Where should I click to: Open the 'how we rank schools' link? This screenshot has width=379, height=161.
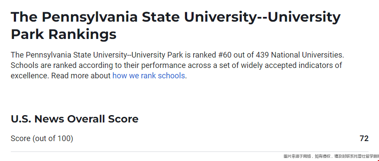click(149, 76)
